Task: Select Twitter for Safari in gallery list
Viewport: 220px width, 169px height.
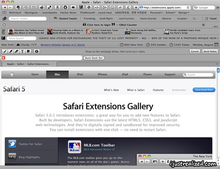Action: coord(32,144)
